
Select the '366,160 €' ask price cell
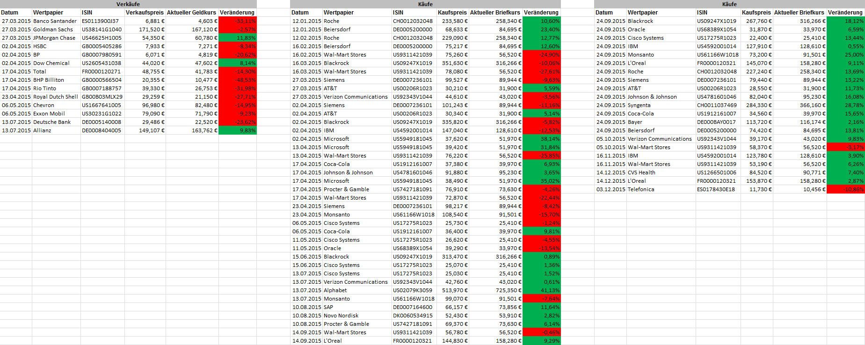(800, 105)
